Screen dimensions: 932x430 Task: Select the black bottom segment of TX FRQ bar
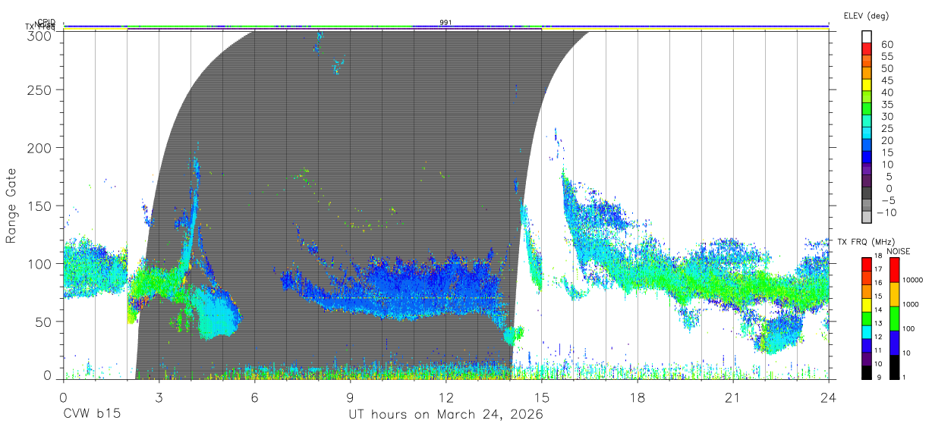click(866, 371)
